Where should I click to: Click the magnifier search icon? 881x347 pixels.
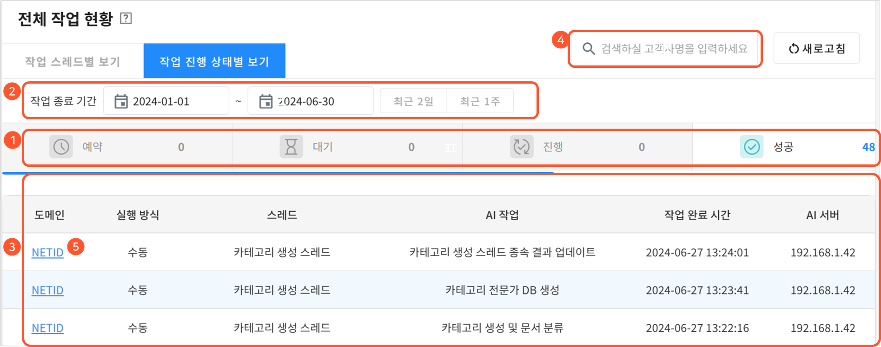pos(589,49)
